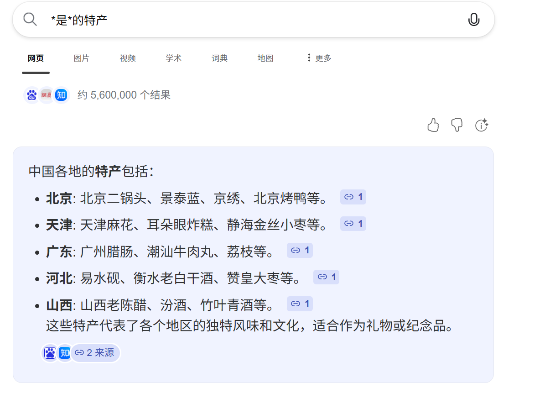Click the bold 广东 label
This screenshot has height=393, width=550.
59,252
